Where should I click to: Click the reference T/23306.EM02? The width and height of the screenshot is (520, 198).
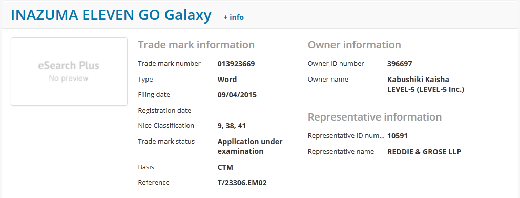pyautogui.click(x=242, y=183)
